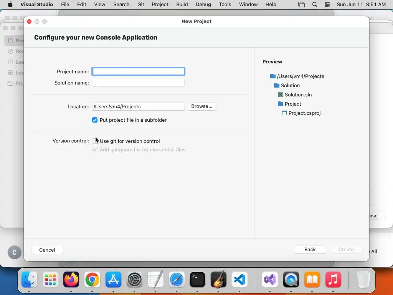This screenshot has width=393, height=295.
Task: Click the date and time in menu bar
Action: pyautogui.click(x=361, y=5)
